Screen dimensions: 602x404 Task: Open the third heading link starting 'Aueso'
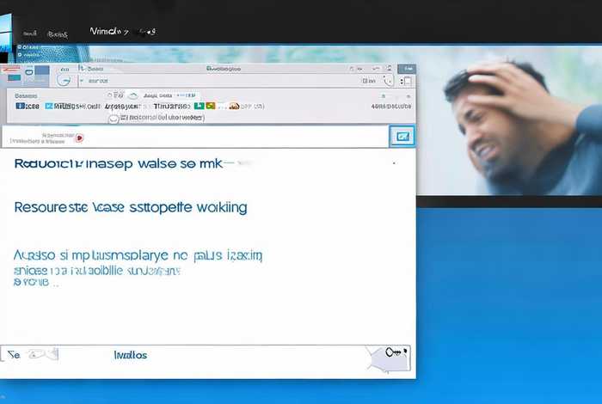(138, 255)
